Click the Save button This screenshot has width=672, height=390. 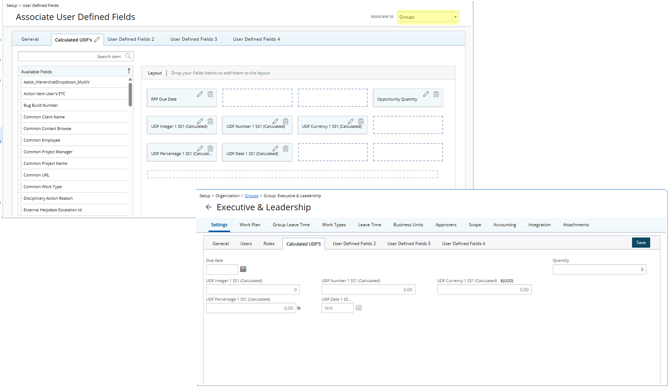pos(641,242)
